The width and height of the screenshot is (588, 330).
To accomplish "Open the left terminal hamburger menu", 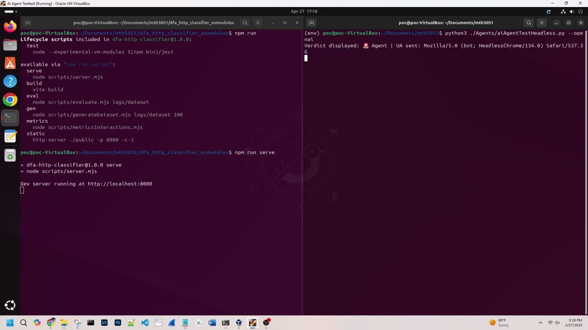I will click(258, 22).
